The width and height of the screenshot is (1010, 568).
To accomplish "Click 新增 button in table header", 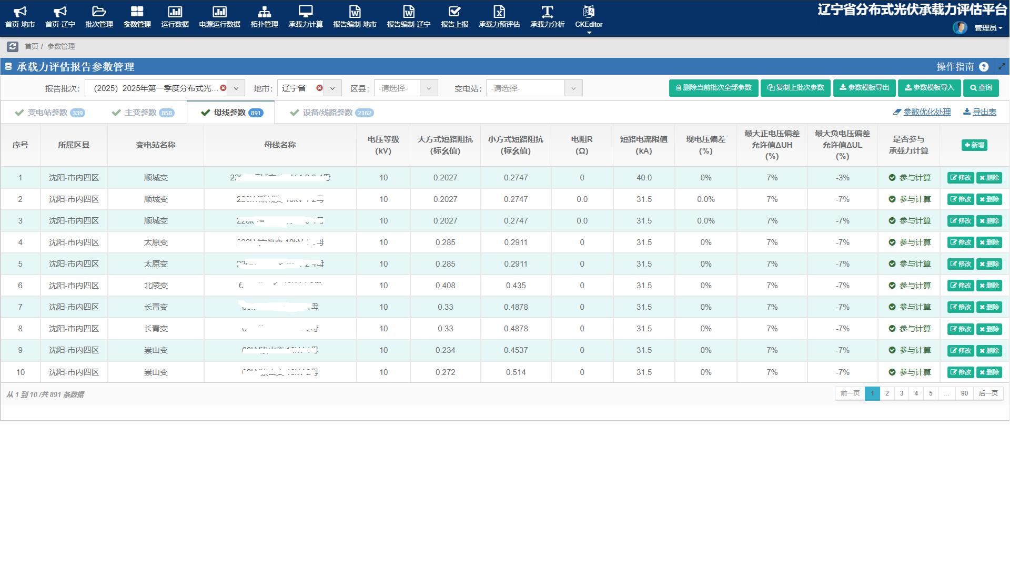I will click(974, 145).
